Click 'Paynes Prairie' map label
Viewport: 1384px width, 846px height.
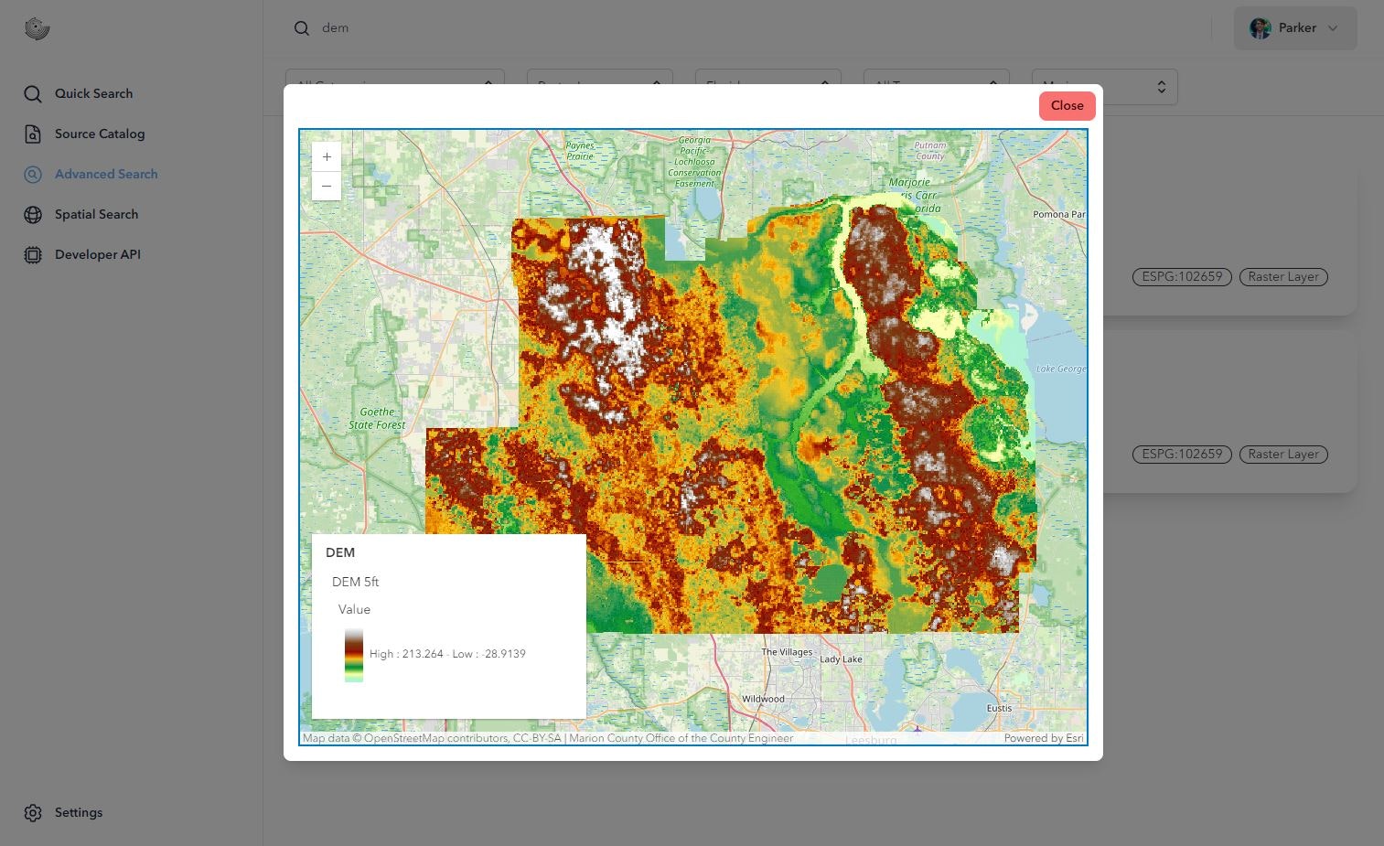tap(580, 151)
